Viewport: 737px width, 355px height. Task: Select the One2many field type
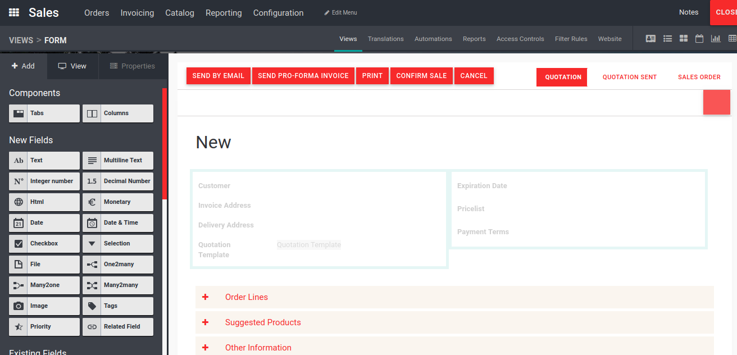118,265
